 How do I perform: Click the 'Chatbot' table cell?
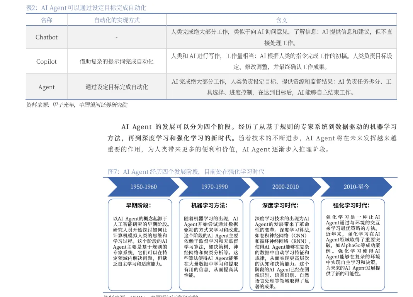(47, 37)
